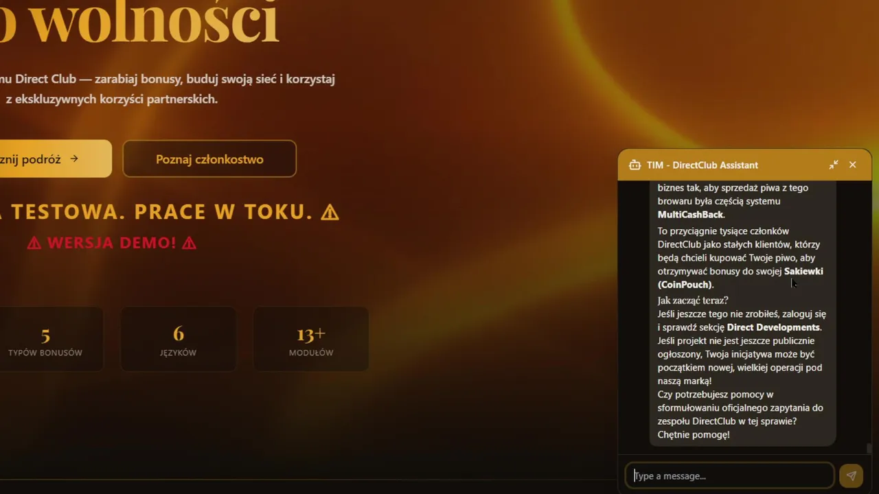Focus the 'Type a message...' input field

point(729,475)
